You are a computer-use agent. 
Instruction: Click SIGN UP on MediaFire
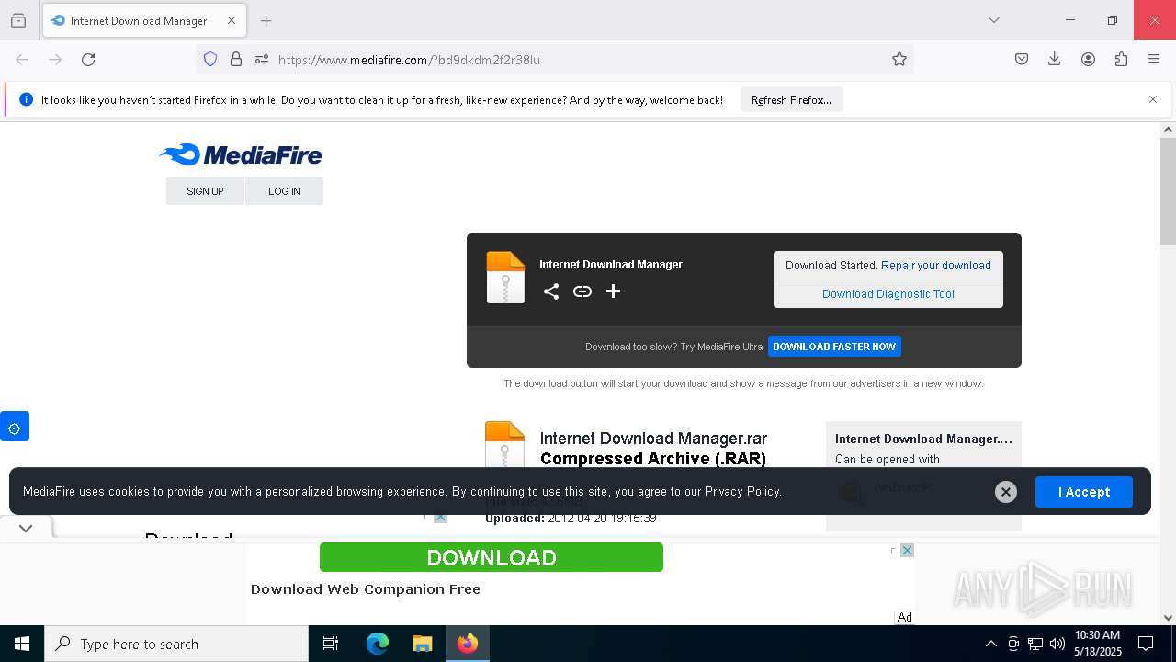pos(205,191)
